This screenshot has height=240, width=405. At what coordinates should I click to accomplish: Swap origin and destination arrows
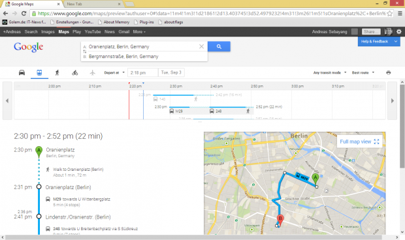84,52
